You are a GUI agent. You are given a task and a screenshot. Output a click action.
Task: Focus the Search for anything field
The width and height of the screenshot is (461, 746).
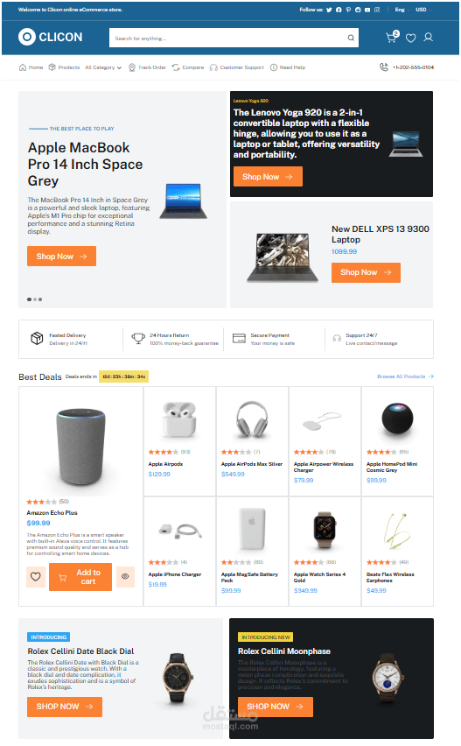[227, 38]
